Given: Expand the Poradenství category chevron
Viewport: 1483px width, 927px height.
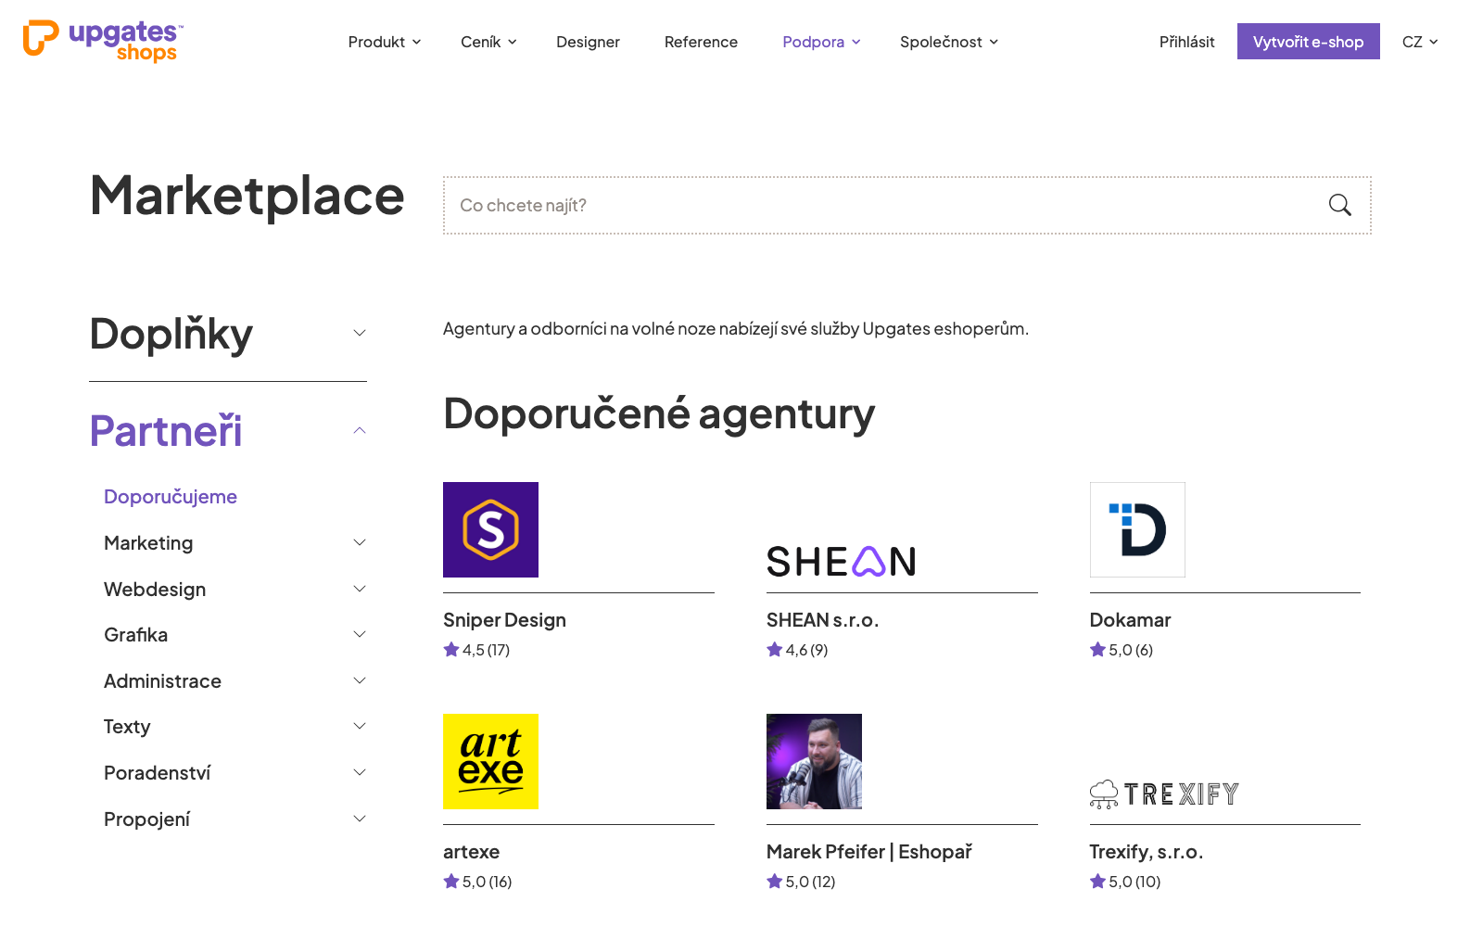Looking at the screenshot, I should 360,772.
